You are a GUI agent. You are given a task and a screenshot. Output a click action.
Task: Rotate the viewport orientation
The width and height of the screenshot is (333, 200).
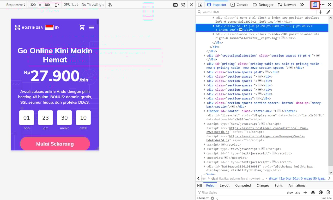(x=57, y=5)
